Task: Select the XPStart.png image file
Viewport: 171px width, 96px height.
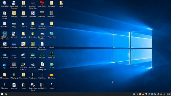Action: (x=14, y=76)
